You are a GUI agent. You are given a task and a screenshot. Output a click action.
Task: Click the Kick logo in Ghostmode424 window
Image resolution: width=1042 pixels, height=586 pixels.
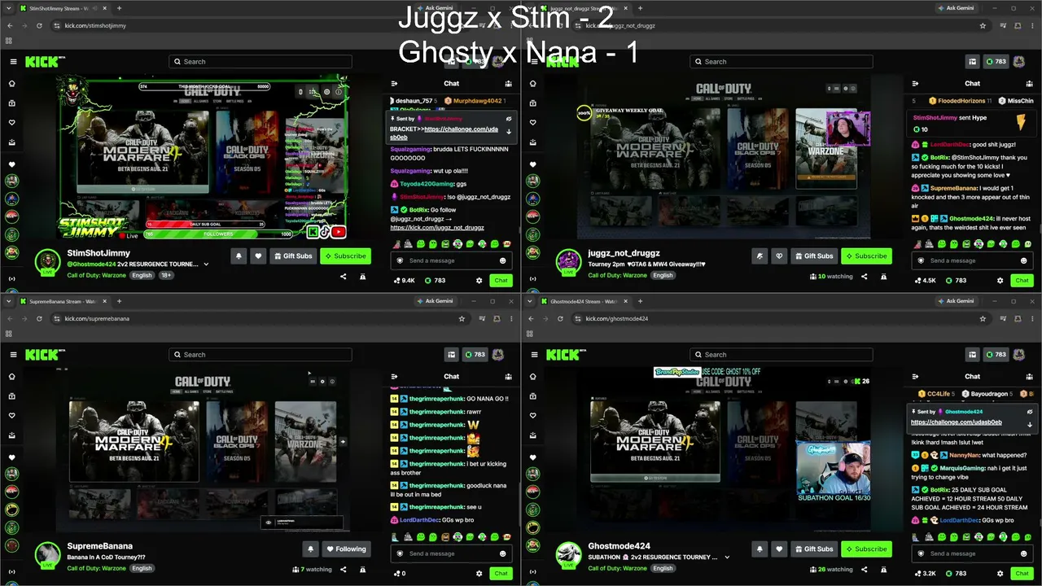coord(563,355)
